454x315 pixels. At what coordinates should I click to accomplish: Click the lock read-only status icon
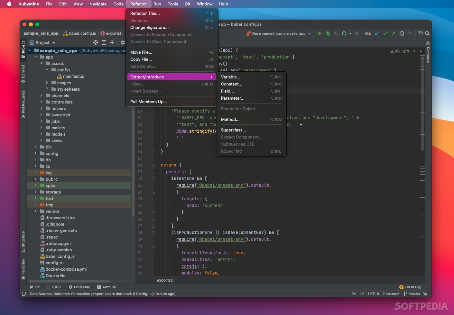(425, 294)
